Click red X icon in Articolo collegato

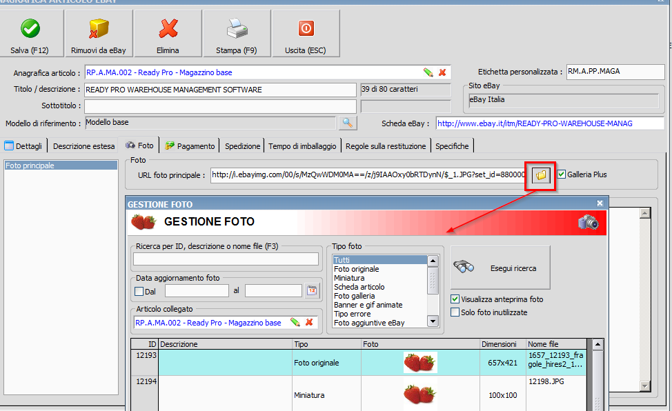(x=309, y=322)
